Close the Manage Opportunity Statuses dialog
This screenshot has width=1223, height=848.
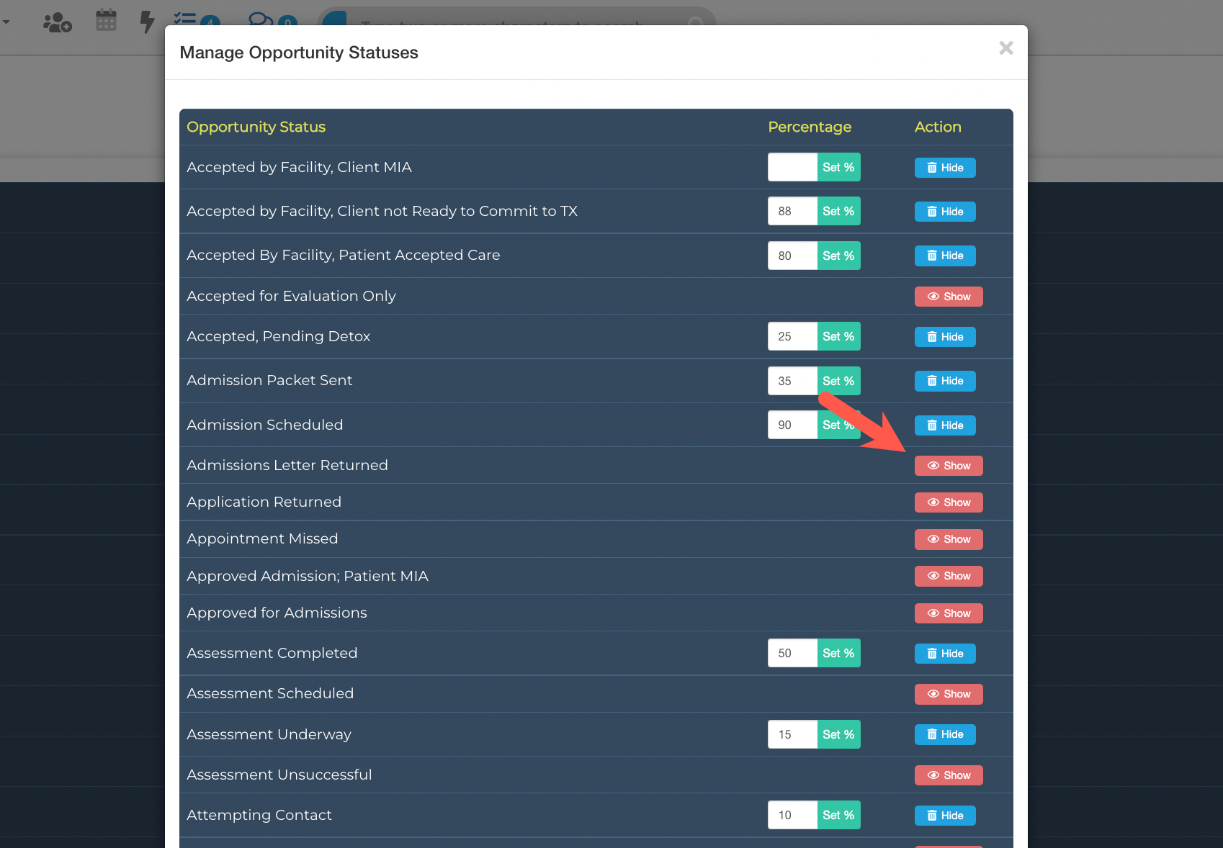1005,48
